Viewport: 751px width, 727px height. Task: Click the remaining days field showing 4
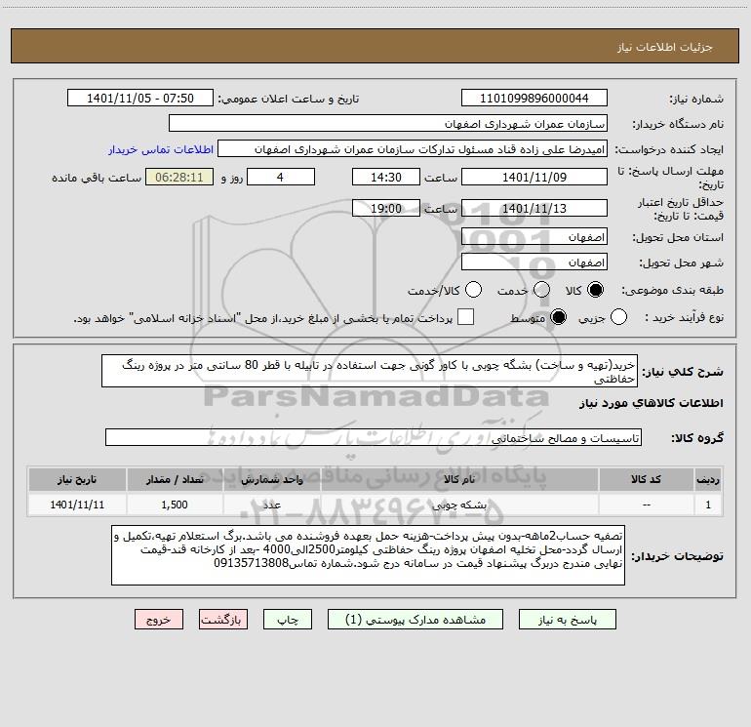281,177
